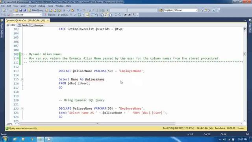
Task: Collapse the comment block at line 109
Action: 22,54
